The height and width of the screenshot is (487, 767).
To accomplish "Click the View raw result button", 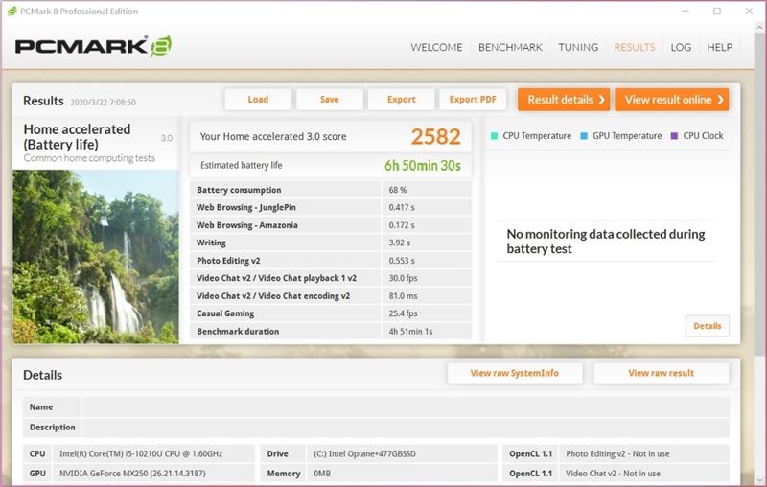I will 661,373.
